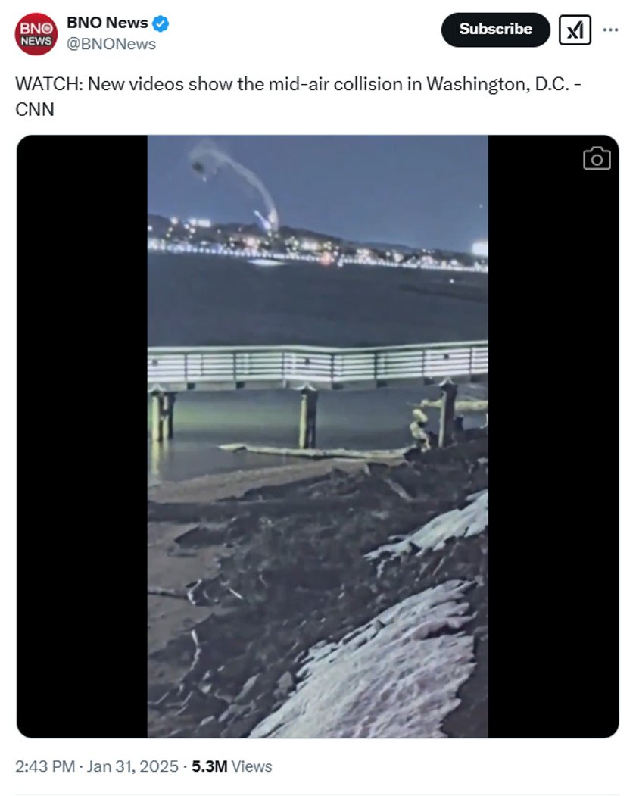Viewport: 636px width, 796px height.
Task: Click the white NEWS text in the BNO logo
Action: tap(36, 41)
